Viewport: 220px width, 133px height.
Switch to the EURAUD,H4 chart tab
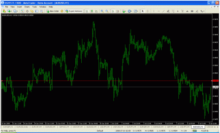click(x=158, y=127)
